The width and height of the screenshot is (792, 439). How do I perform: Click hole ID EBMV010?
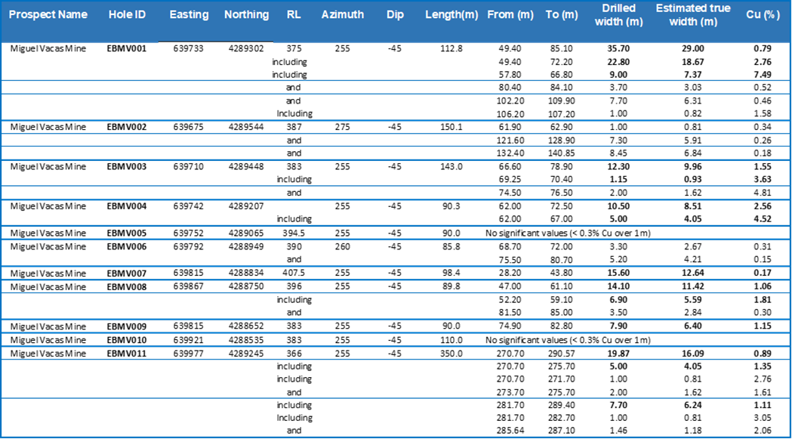(128, 340)
